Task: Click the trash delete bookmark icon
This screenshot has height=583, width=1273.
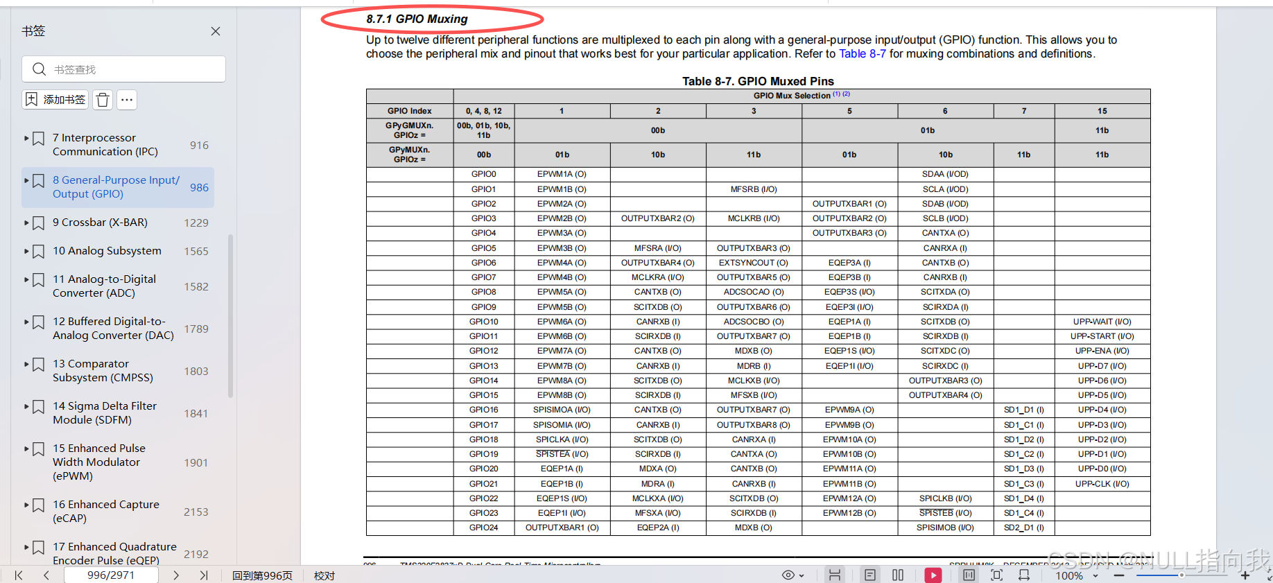Action: coord(103,100)
